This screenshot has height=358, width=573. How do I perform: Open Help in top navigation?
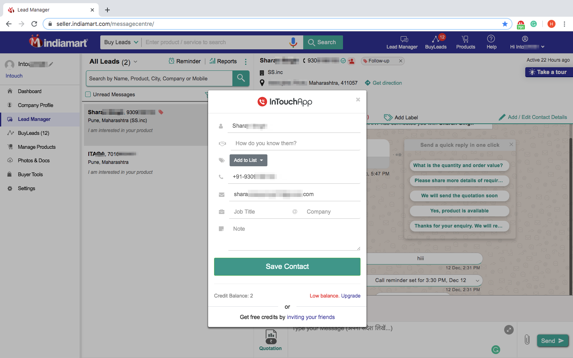click(x=491, y=42)
